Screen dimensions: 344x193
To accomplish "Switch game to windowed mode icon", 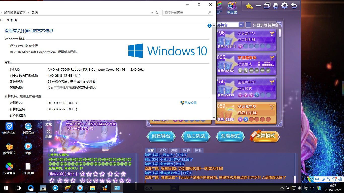I will tap(267, 6).
